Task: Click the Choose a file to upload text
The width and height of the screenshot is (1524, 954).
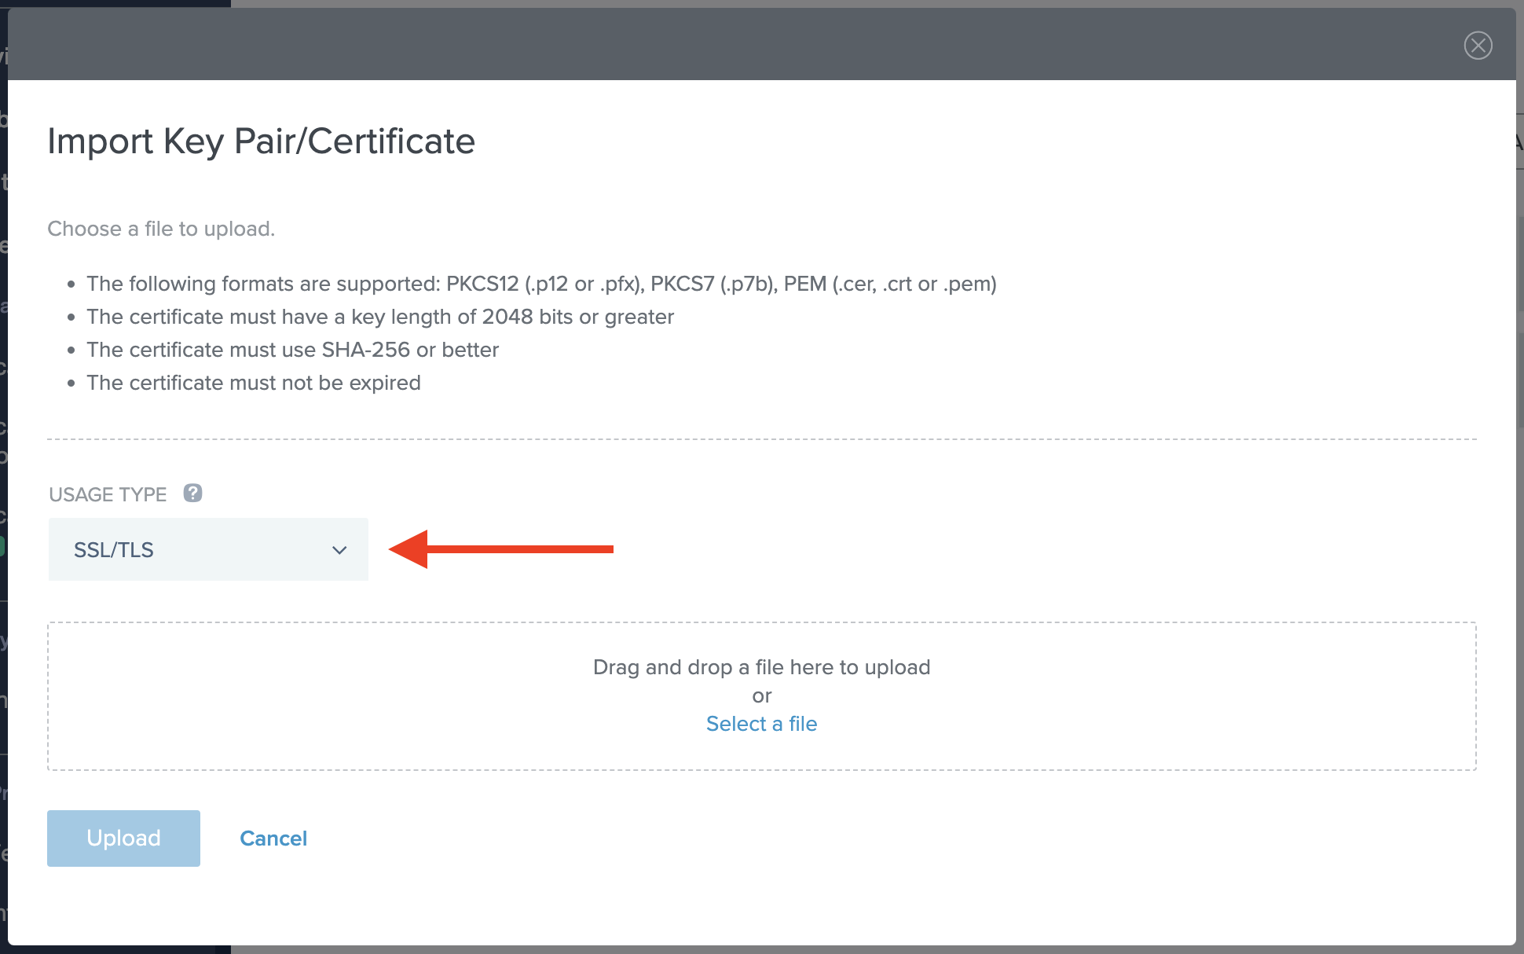Action: 161,229
